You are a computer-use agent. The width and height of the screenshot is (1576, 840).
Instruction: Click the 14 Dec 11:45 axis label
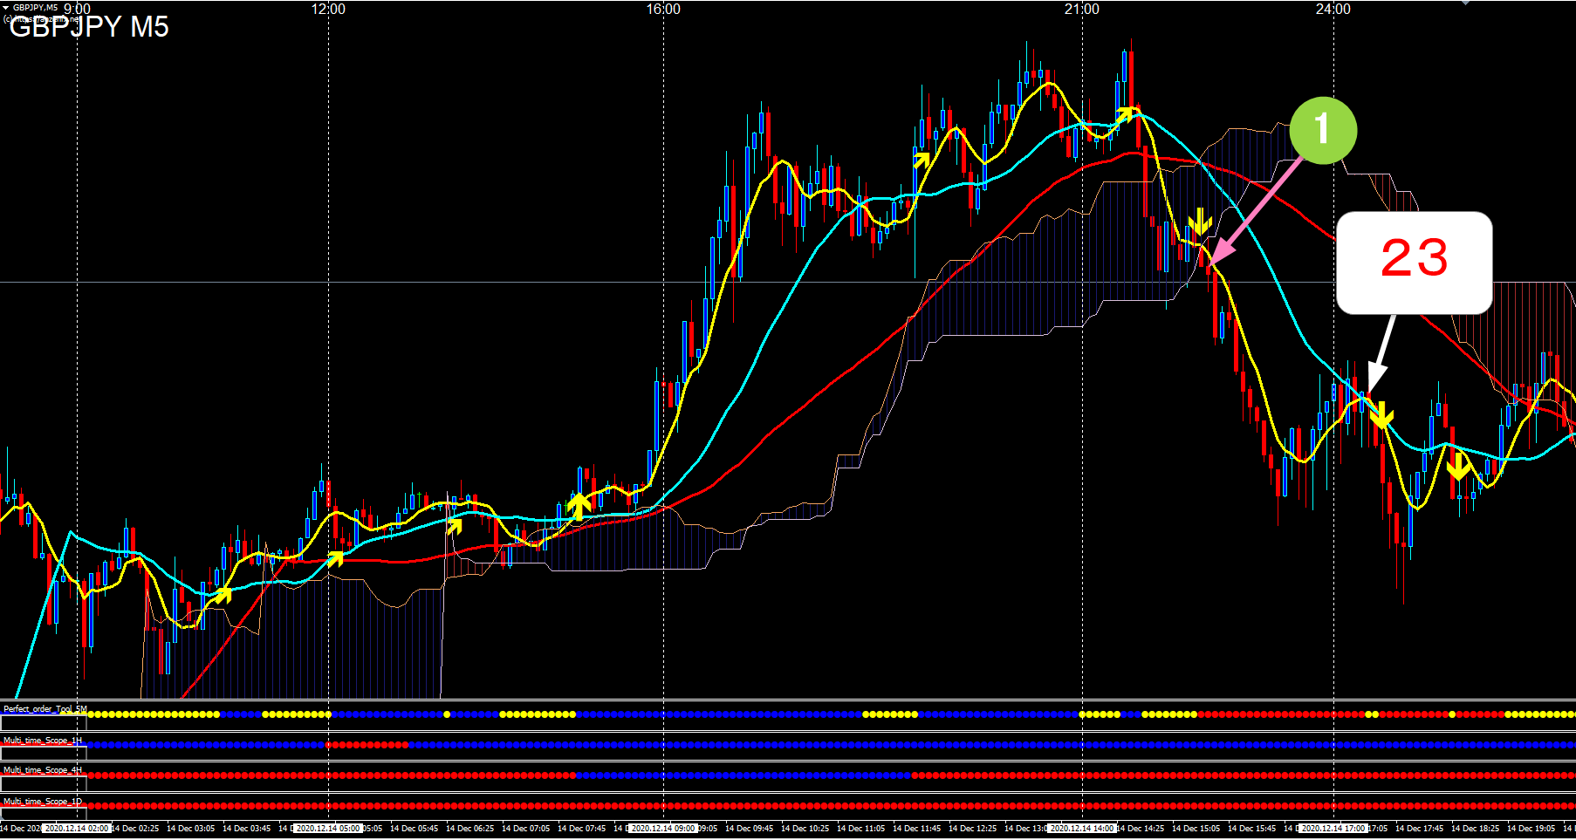click(x=917, y=829)
